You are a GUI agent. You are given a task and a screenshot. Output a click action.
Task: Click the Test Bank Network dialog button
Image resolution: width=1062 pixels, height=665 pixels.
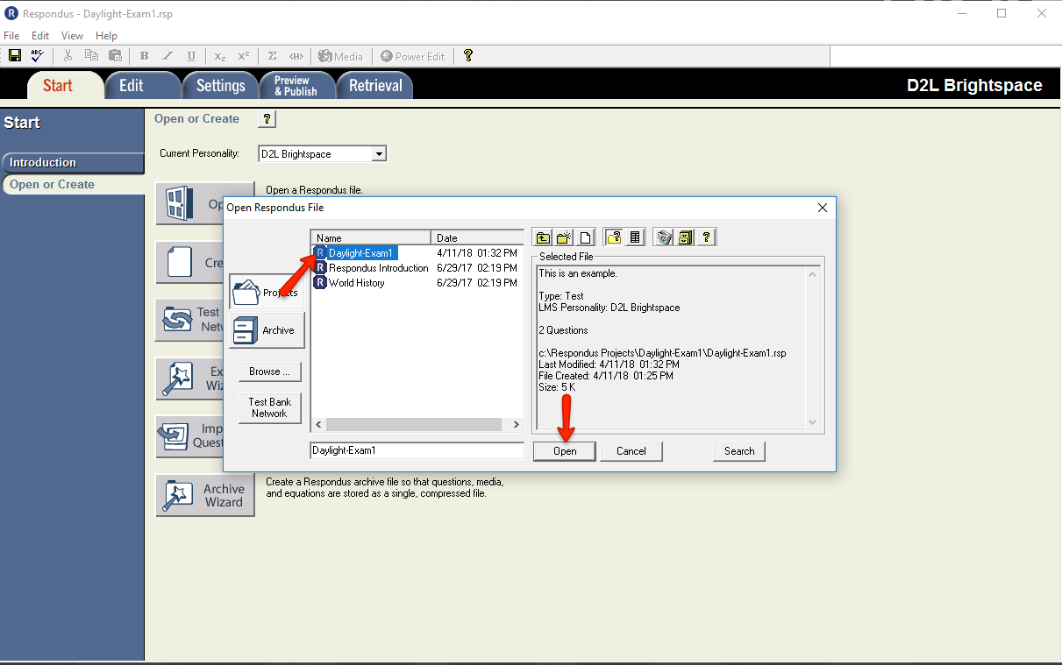tap(270, 407)
